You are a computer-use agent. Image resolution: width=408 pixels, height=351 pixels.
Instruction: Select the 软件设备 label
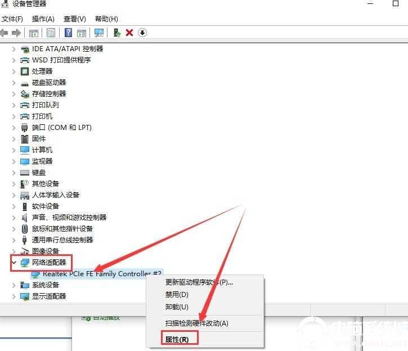click(x=46, y=206)
